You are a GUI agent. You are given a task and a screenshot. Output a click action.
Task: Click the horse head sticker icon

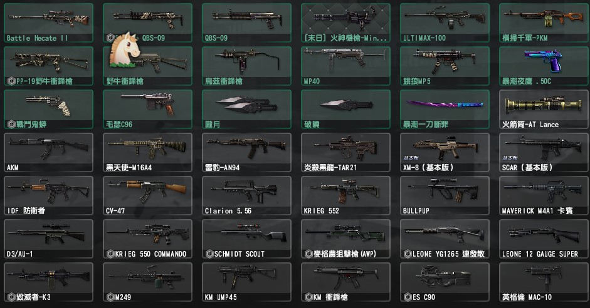pyautogui.click(x=125, y=49)
